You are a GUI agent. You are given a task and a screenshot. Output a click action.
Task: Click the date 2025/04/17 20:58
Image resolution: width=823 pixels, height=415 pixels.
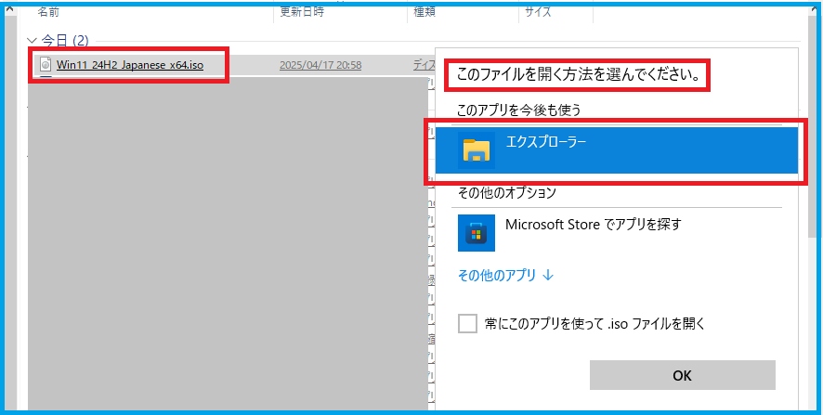tap(320, 65)
